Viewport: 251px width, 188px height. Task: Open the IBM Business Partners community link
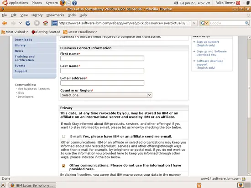tap(34, 89)
